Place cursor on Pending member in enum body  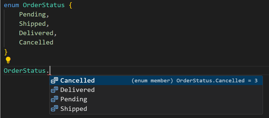pyautogui.click(x=32, y=15)
